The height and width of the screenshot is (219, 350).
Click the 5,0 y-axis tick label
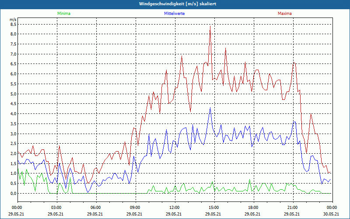[13, 94]
